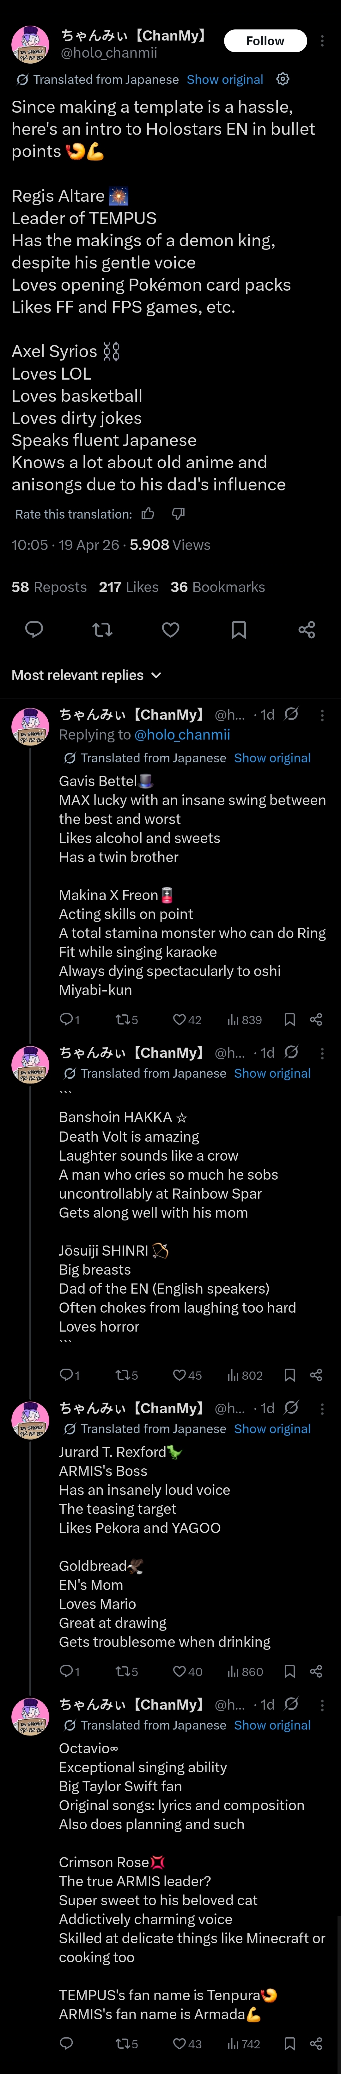Open more menu on Gavis Bettel reply
This screenshot has height=2074, width=341.
322,715
